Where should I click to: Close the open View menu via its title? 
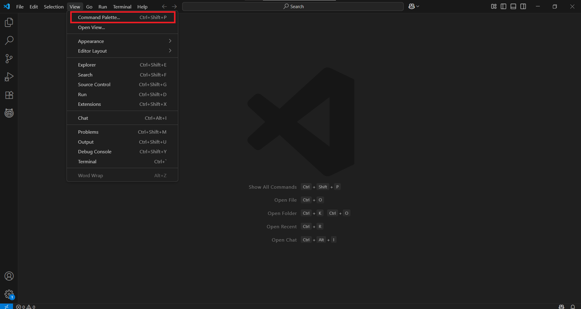point(75,6)
